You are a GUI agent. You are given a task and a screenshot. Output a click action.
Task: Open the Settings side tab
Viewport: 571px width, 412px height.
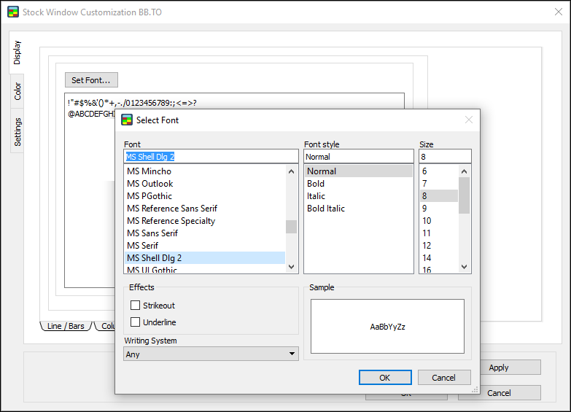18,132
